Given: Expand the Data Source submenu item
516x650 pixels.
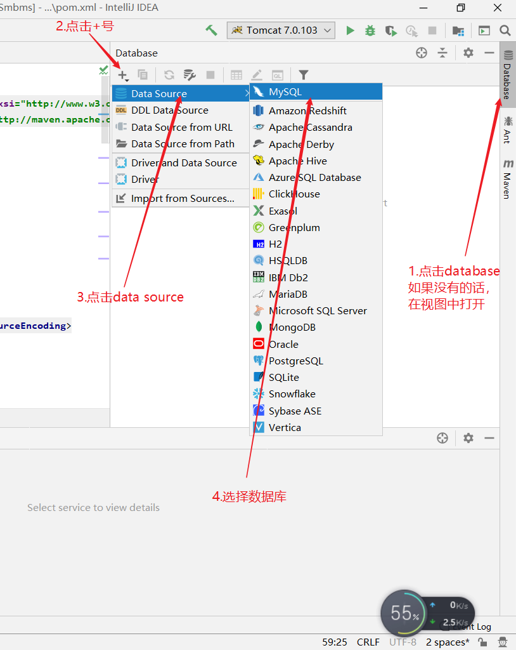Looking at the screenshot, I should click(x=181, y=93).
